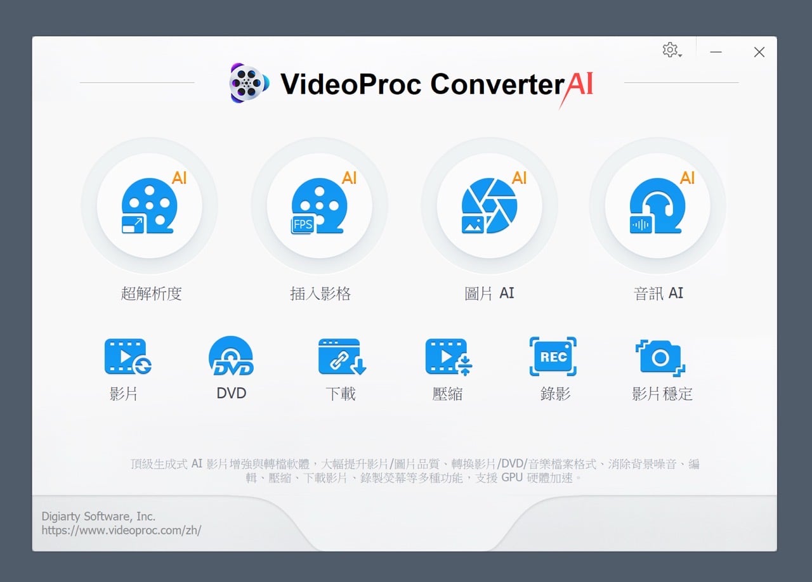
Task: Open the Downloader (下載) icon
Action: click(x=342, y=356)
